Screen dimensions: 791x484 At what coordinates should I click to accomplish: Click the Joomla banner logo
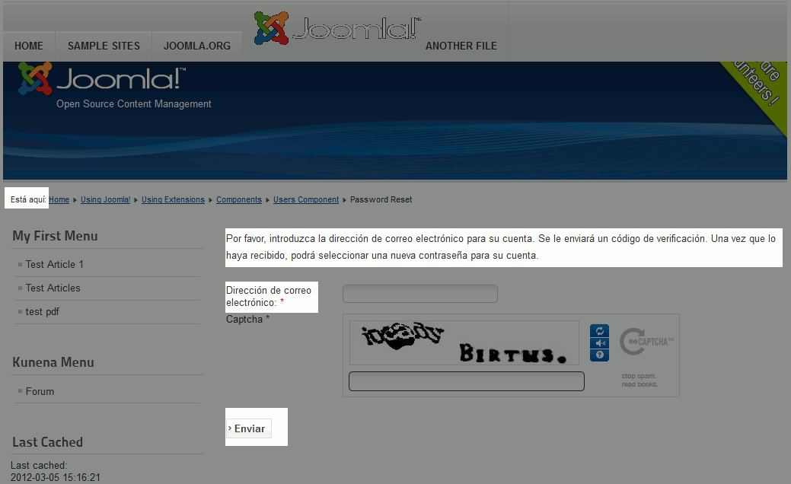[x=102, y=78]
